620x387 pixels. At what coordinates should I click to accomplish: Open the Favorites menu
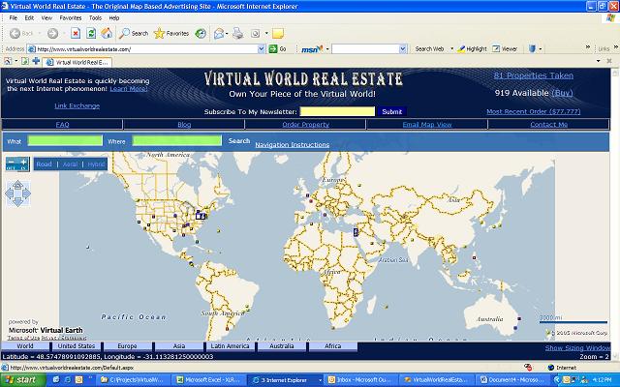(x=71, y=17)
